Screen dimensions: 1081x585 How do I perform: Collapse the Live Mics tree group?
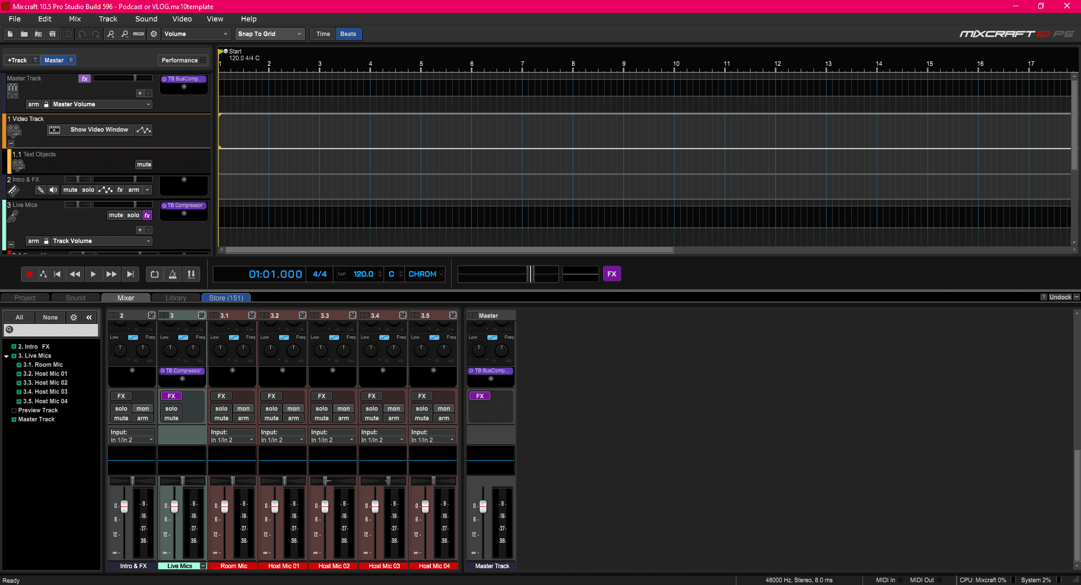(x=7, y=357)
